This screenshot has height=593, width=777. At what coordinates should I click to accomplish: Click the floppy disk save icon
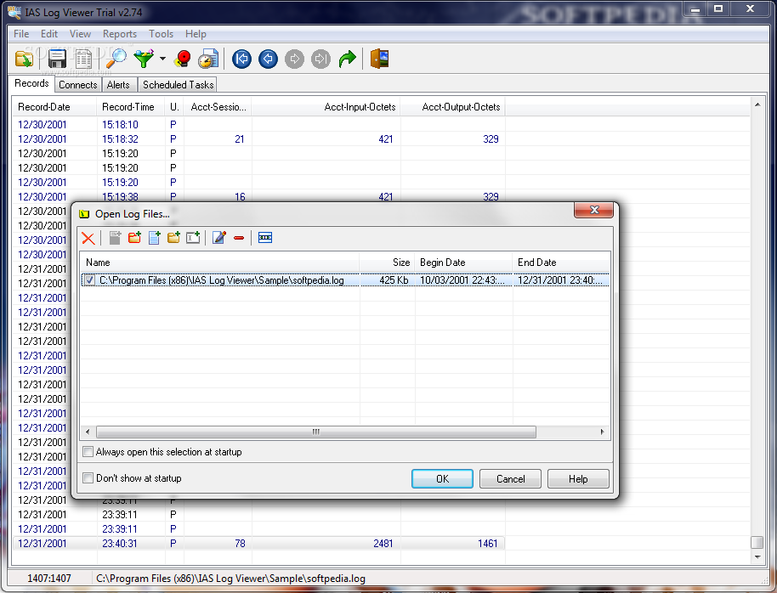click(x=57, y=59)
